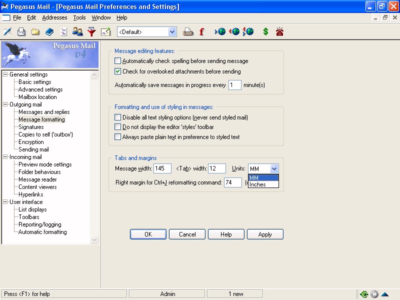
Task: Open the mail filtering funnel icon
Action: (x=91, y=32)
